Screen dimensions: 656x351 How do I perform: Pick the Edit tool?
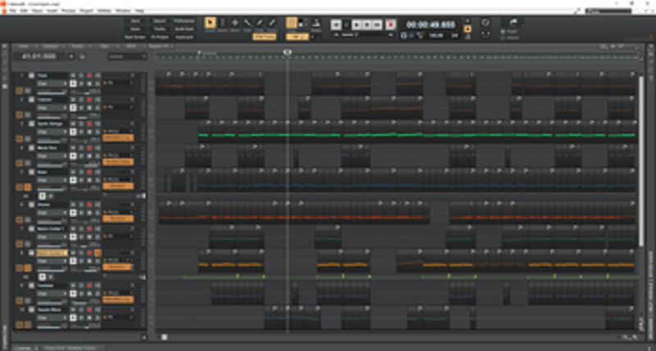coord(248,24)
